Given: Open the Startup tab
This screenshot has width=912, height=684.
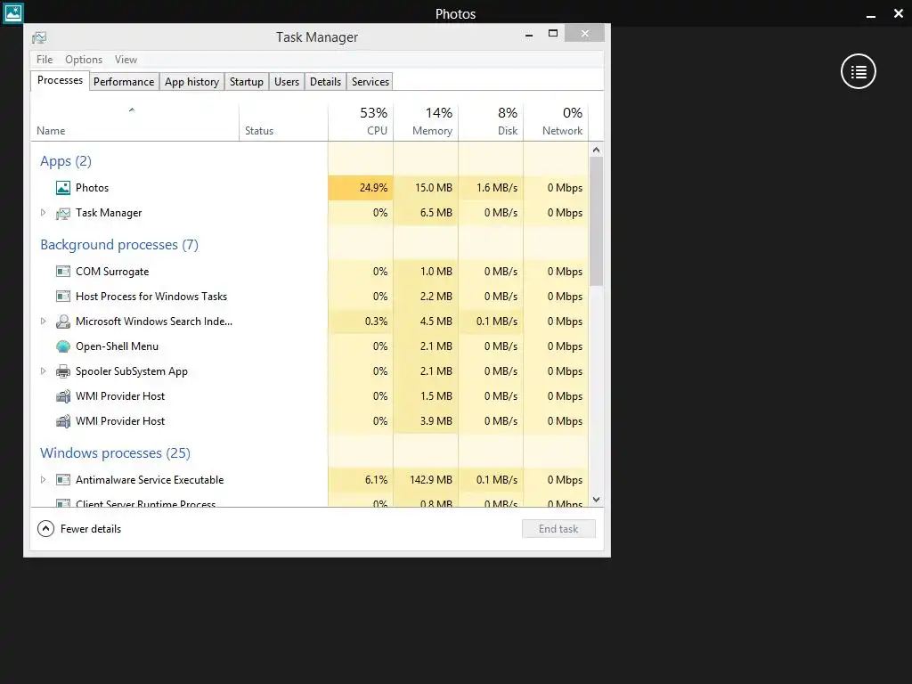Looking at the screenshot, I should [x=247, y=82].
